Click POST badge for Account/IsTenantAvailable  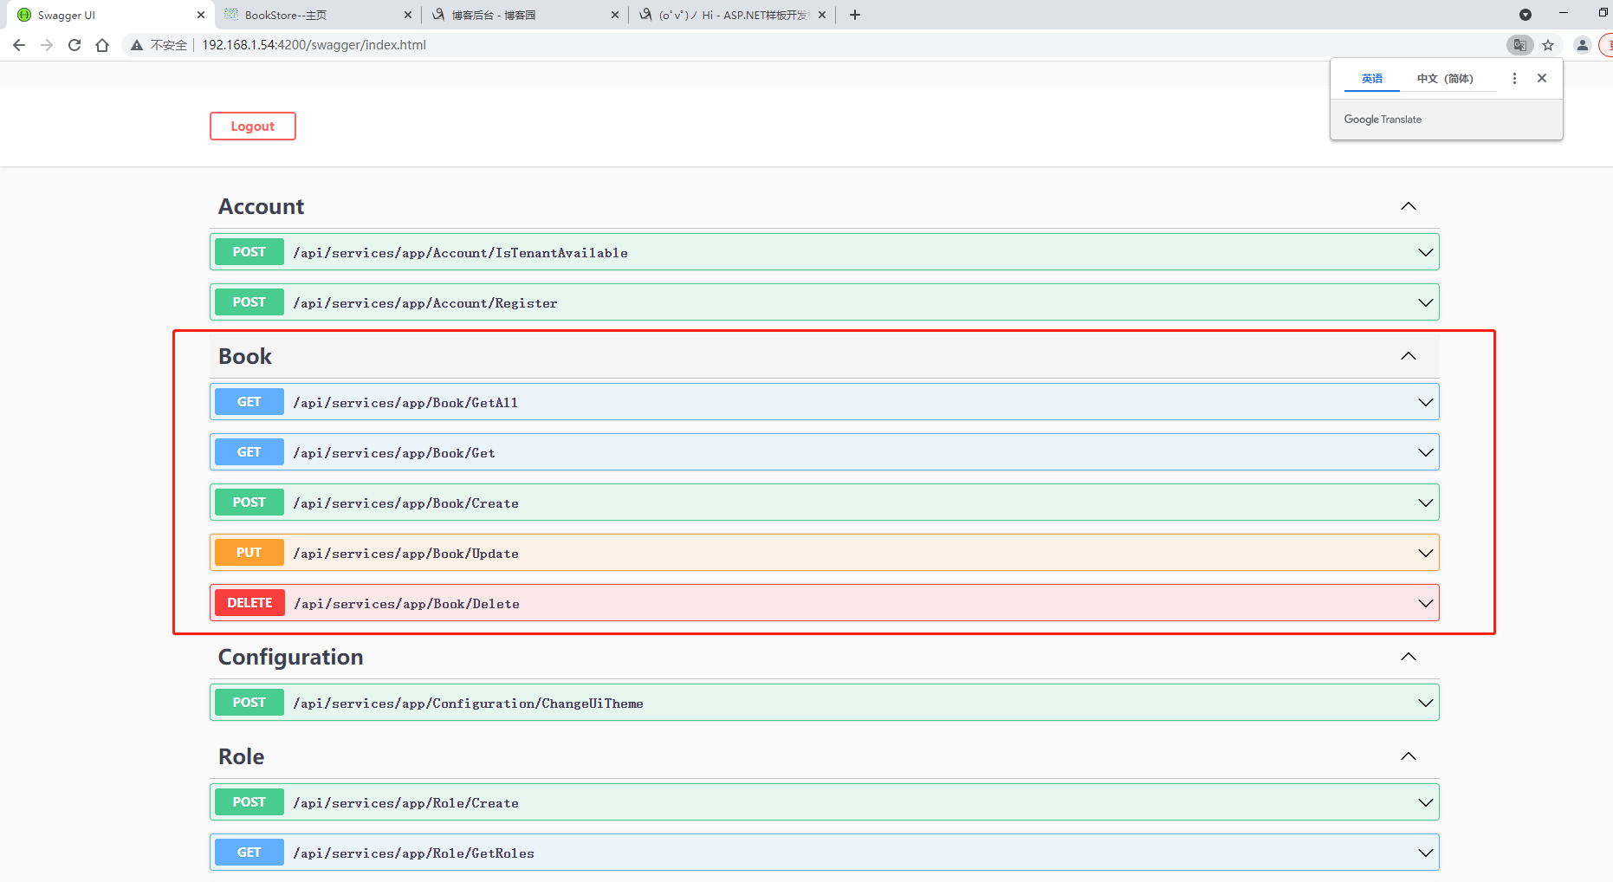[249, 252]
